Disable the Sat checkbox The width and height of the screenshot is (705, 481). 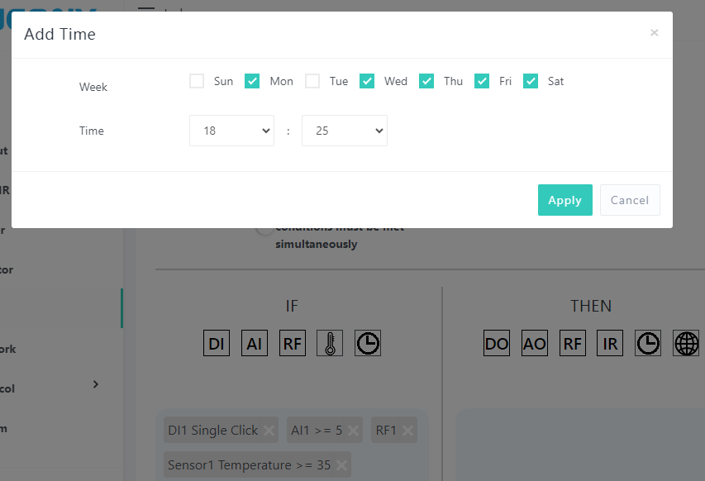[x=531, y=81]
